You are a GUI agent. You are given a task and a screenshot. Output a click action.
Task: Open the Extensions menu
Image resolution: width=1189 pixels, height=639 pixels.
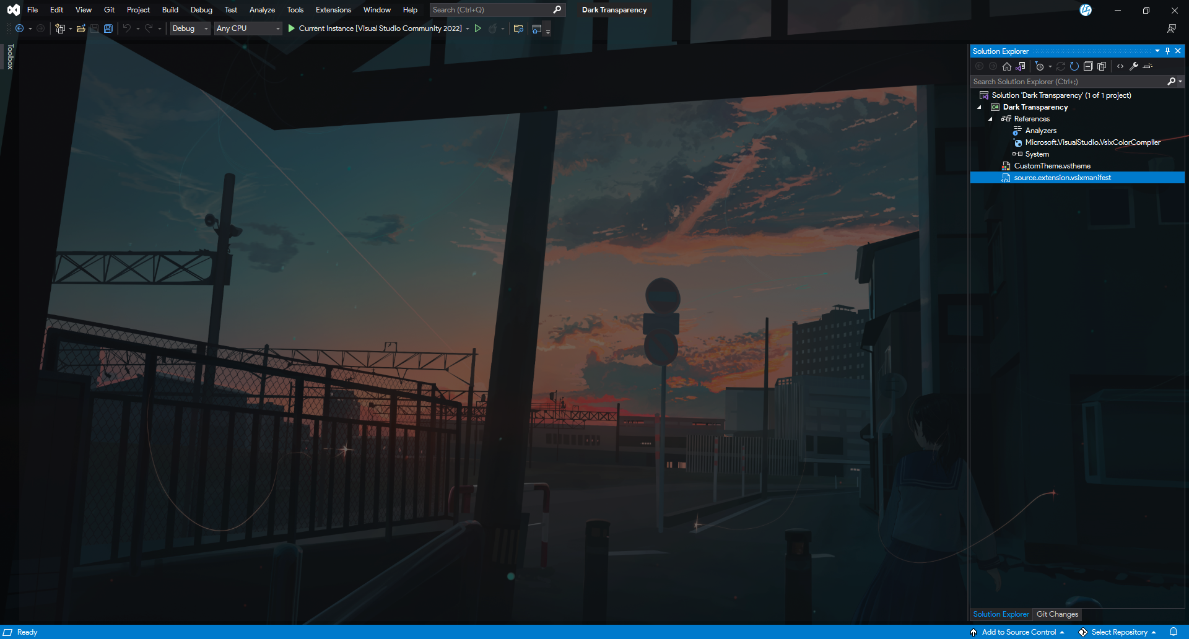click(x=333, y=10)
